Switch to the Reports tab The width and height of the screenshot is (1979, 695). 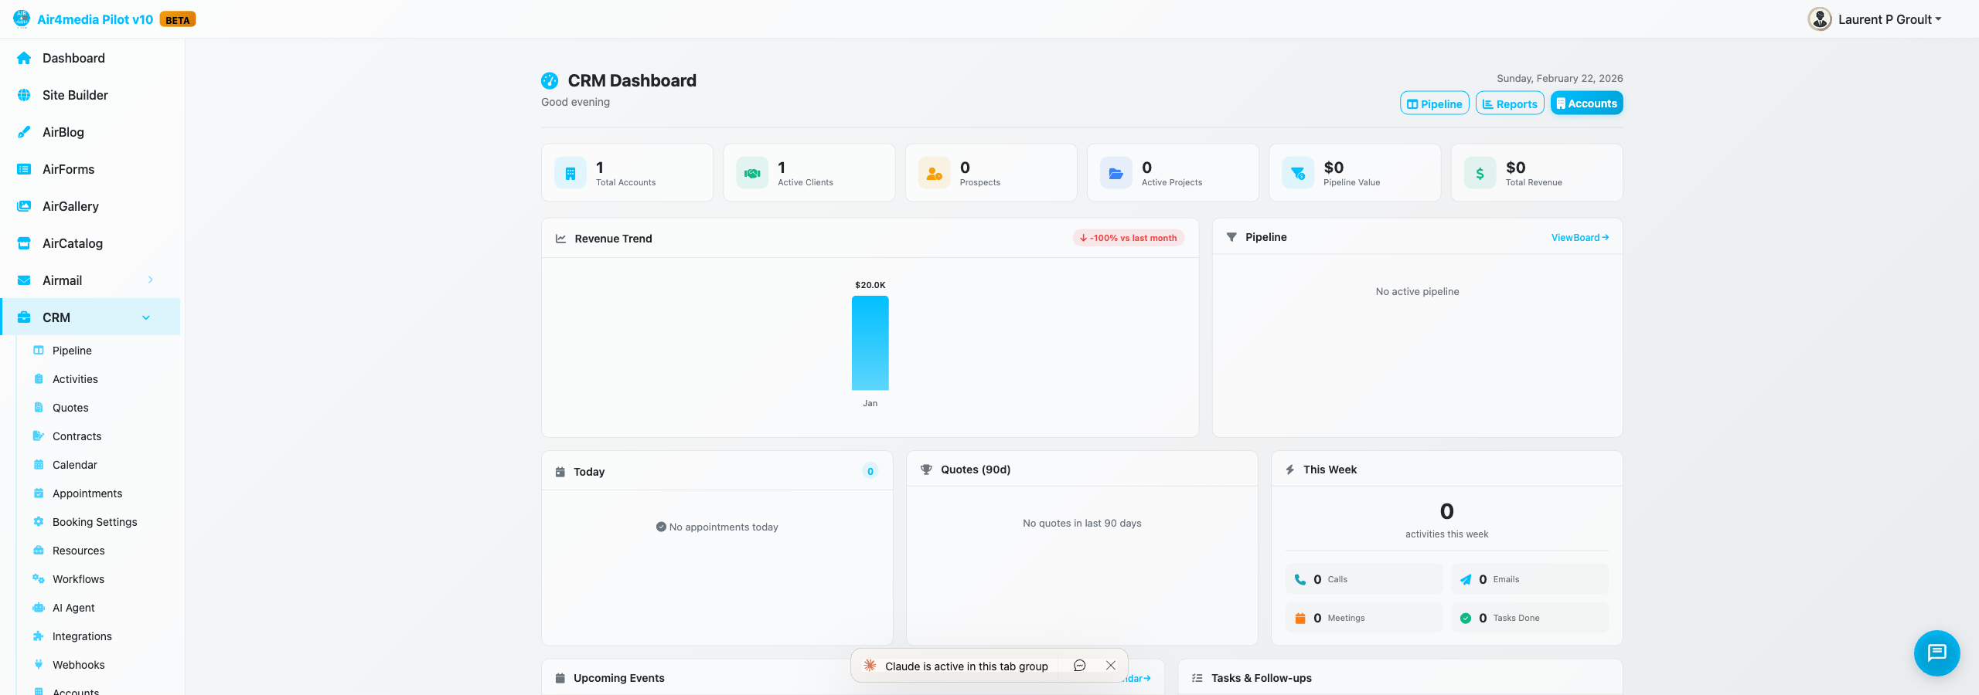click(x=1509, y=103)
